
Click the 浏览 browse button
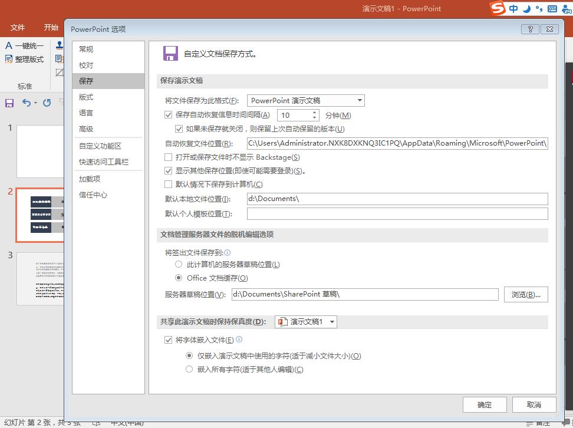(526, 295)
